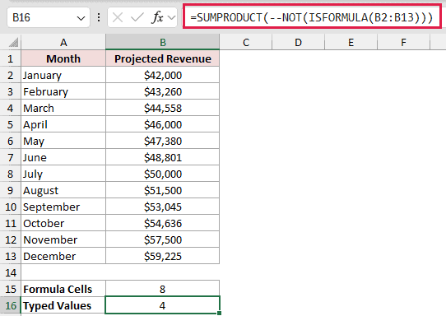Click the $46,000 revenue cell
Screen dimensions: 446x316
pos(162,124)
